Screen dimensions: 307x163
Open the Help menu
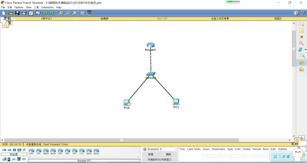click(59, 7)
